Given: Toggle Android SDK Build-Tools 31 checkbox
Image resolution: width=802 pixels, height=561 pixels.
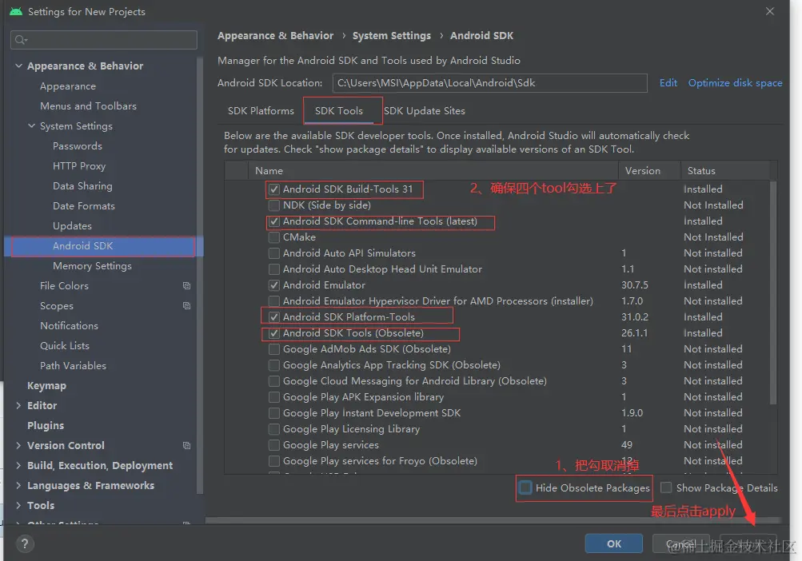Looking at the screenshot, I should (274, 189).
